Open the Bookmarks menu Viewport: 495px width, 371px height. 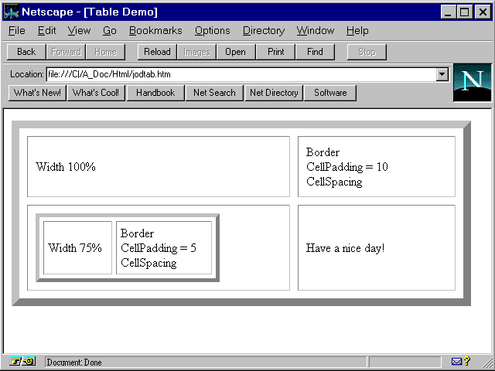pyautogui.click(x=155, y=31)
